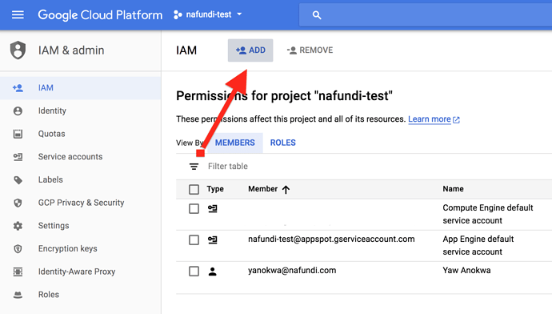Image resolution: width=552 pixels, height=314 pixels.
Task: Click the Encryption keys shield icon
Action: pos(18,249)
